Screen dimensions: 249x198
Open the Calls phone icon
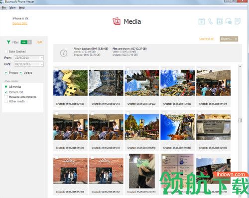click(211, 21)
